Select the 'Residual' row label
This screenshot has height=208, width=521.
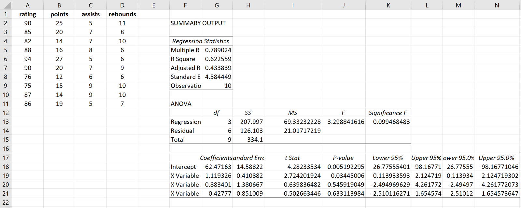pyautogui.click(x=185, y=131)
